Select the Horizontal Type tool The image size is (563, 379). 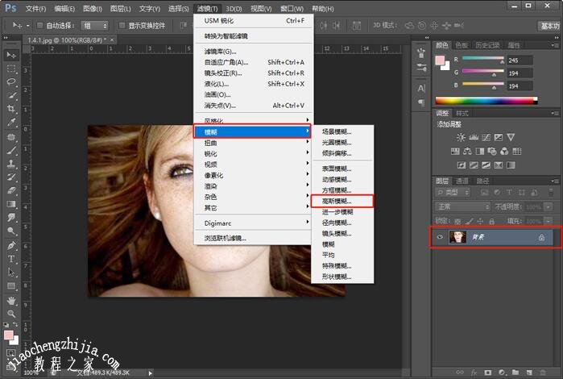(x=12, y=259)
